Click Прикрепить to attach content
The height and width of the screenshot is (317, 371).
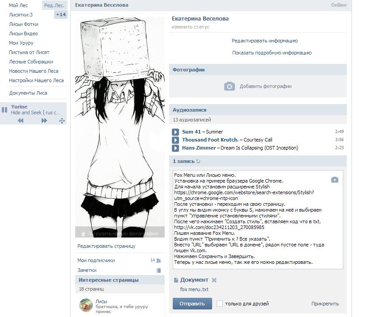(x=324, y=303)
